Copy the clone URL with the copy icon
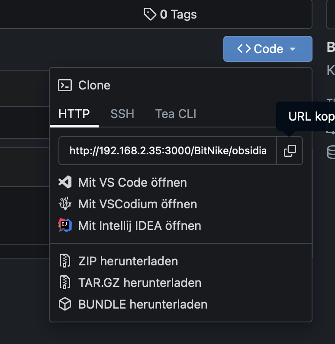Screen dimensions: 335x344 tap(290, 151)
